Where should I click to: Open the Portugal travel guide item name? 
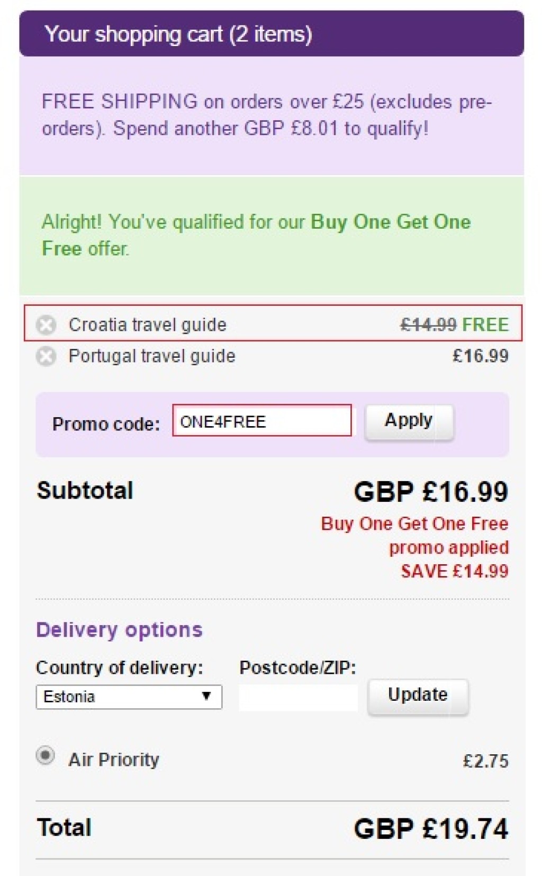(152, 356)
